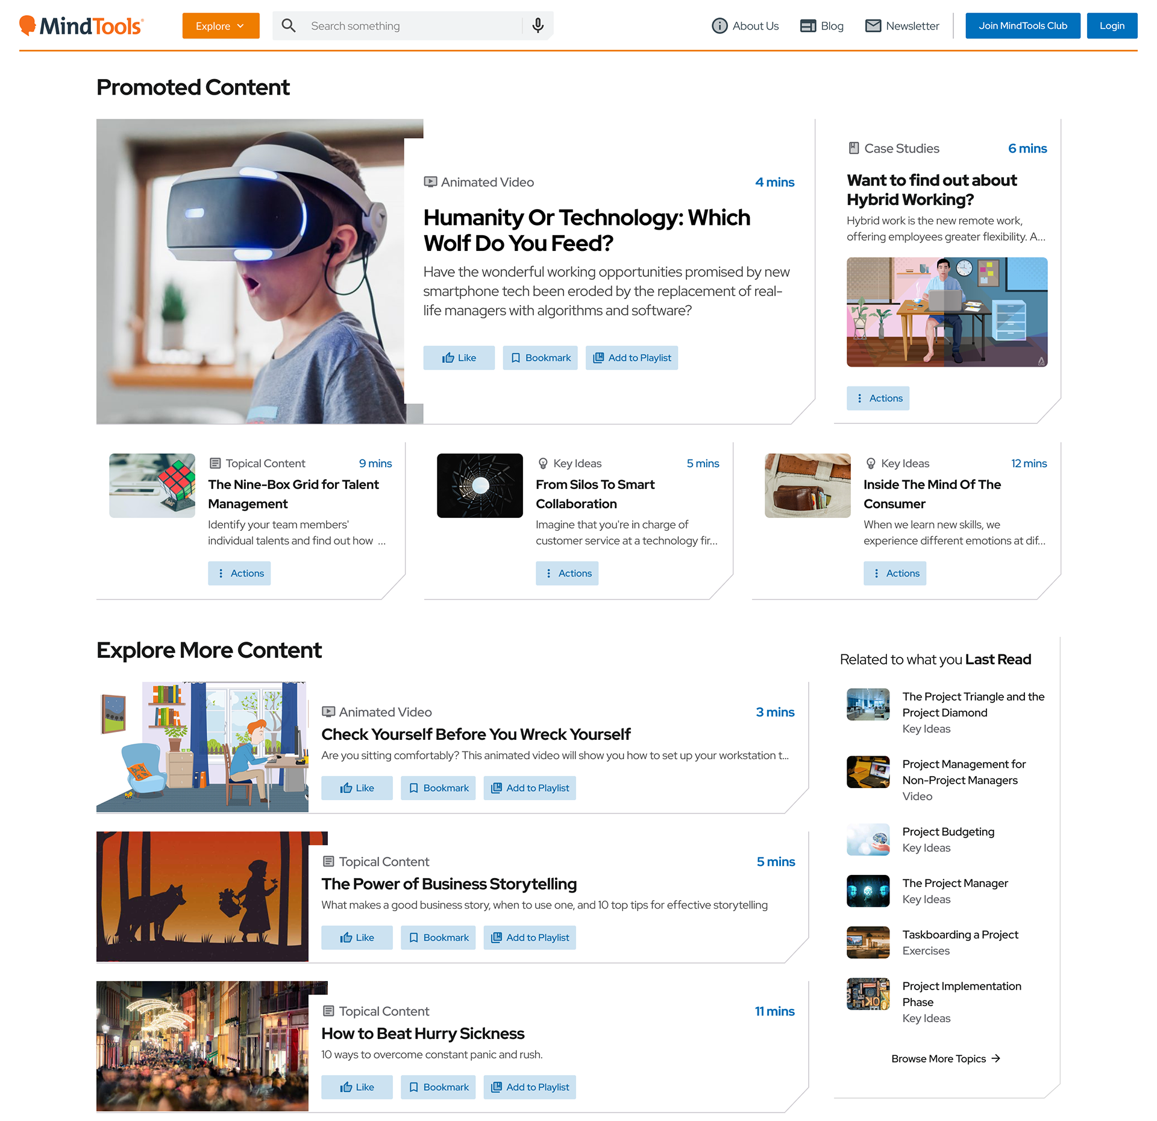This screenshot has height=1121, width=1157.
Task: Bookmark The Power of Business Storytelling
Action: [x=438, y=937]
